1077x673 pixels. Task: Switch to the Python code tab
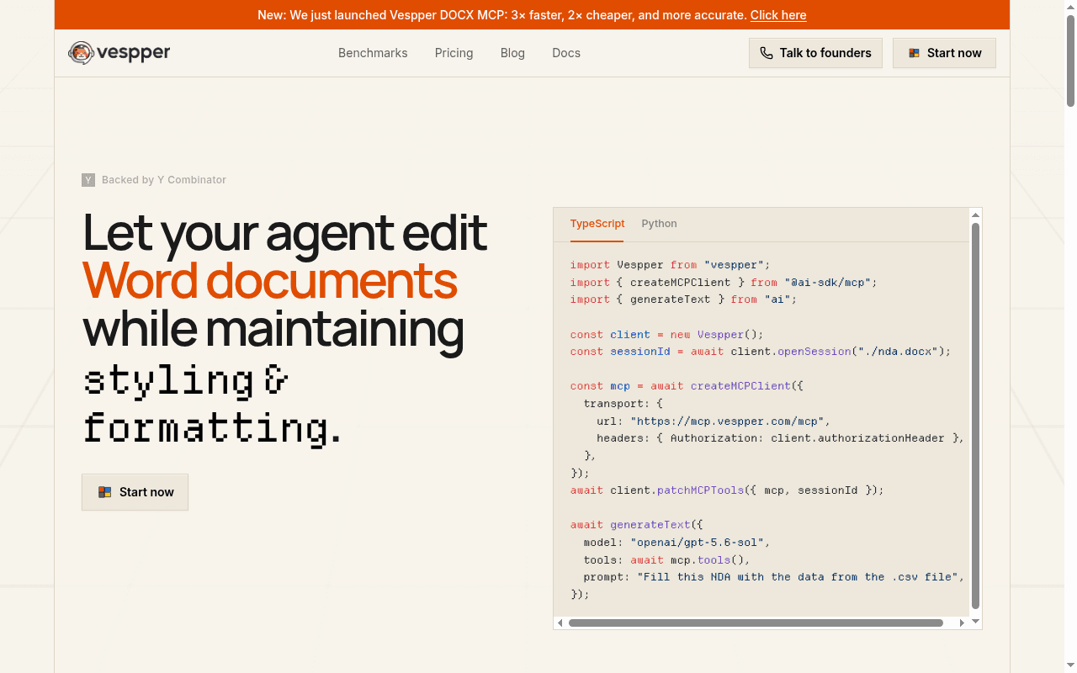(x=660, y=224)
